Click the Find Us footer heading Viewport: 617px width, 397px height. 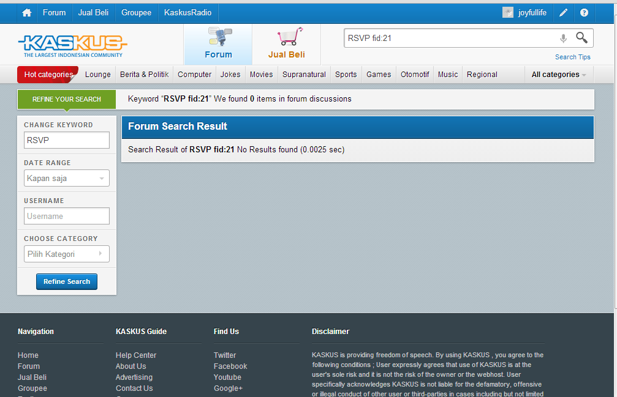(x=226, y=332)
